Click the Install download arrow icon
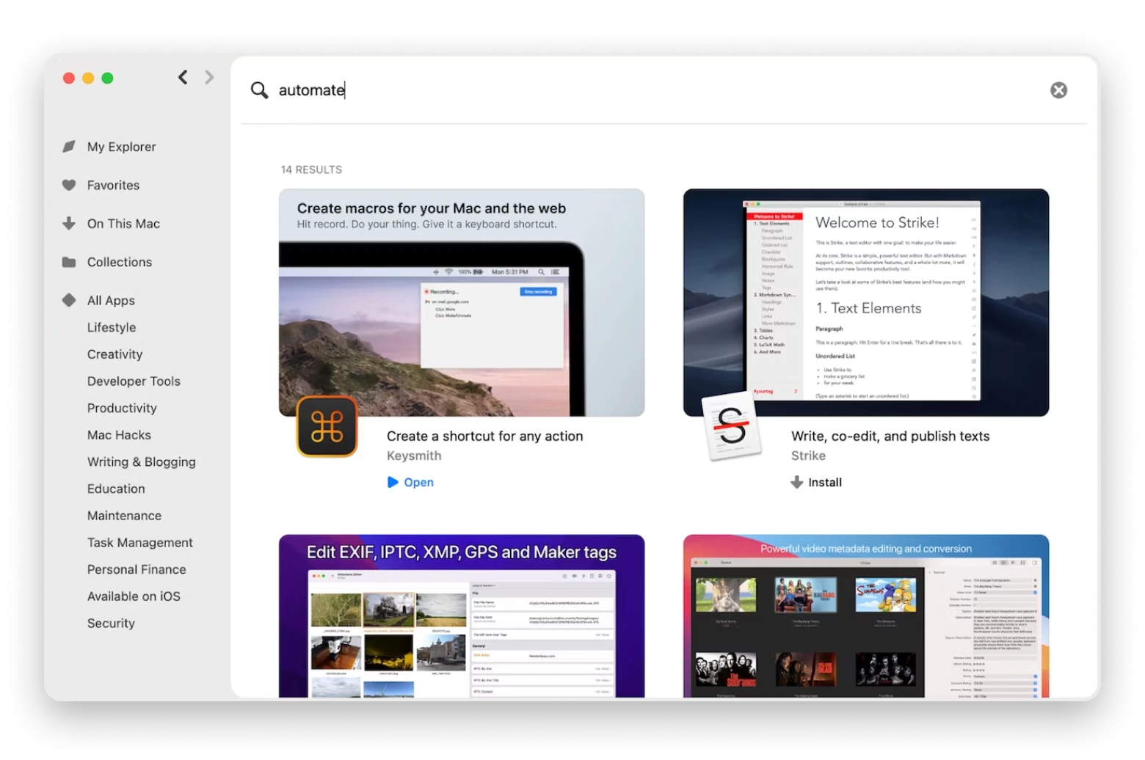 tap(796, 482)
